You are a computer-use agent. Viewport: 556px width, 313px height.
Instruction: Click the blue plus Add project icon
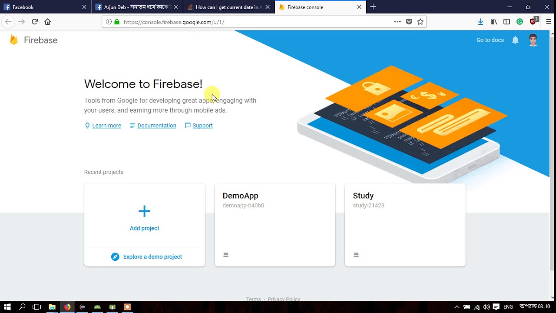(x=144, y=211)
